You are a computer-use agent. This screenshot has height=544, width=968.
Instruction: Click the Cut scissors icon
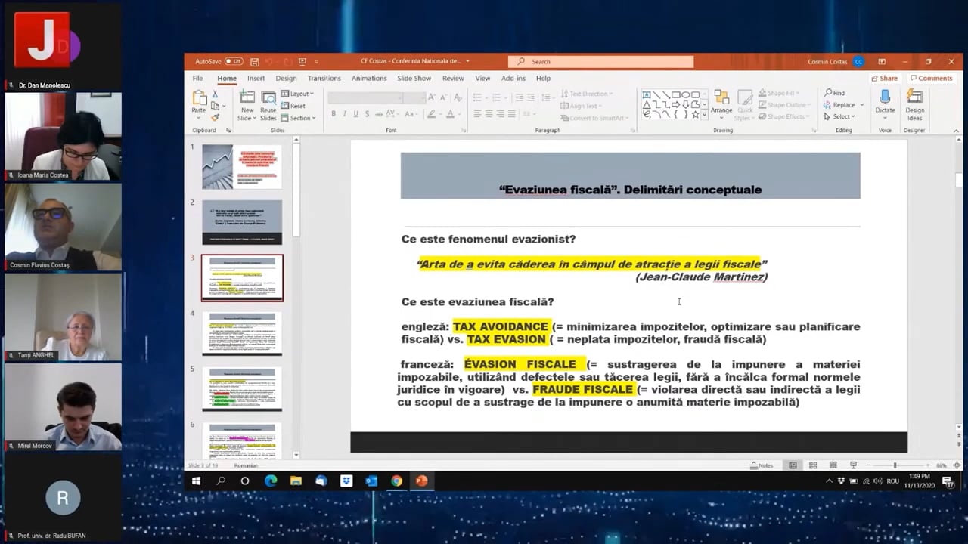pos(216,94)
